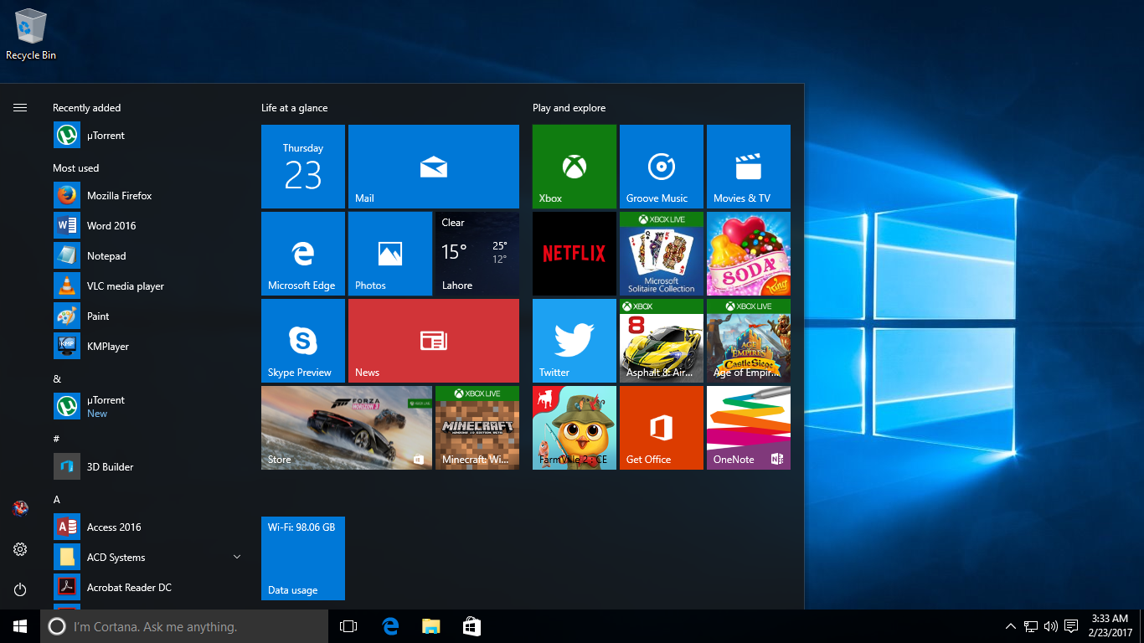Screen dimensions: 1144x643
Task: Open Groove Music tile
Action: point(662,167)
